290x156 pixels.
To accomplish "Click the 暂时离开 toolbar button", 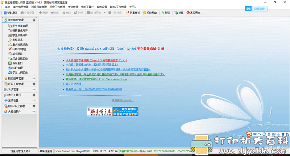I will pyautogui.click(x=11, y=13).
